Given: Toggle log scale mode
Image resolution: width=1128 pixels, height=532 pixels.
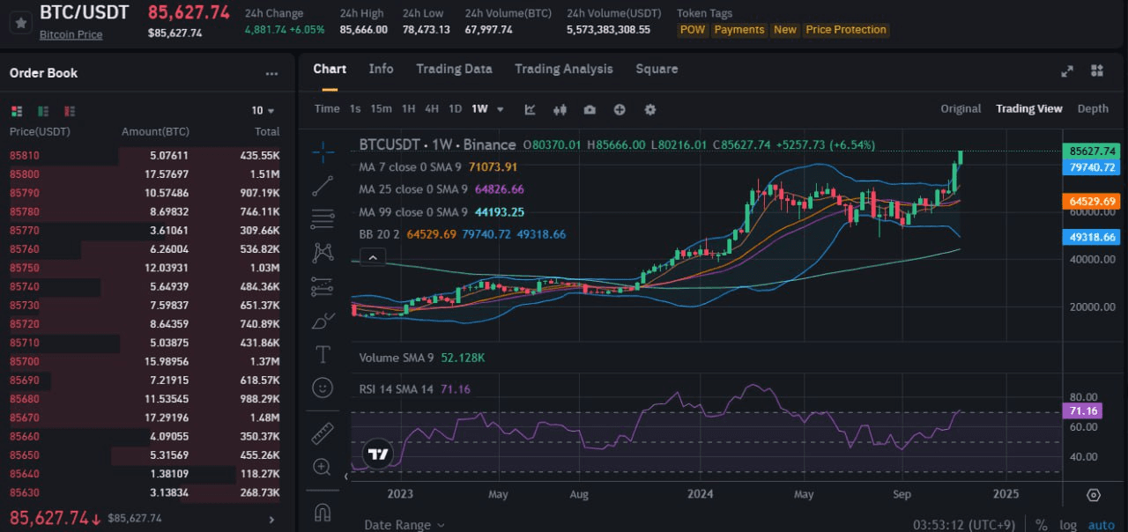Looking at the screenshot, I should [x=1068, y=525].
